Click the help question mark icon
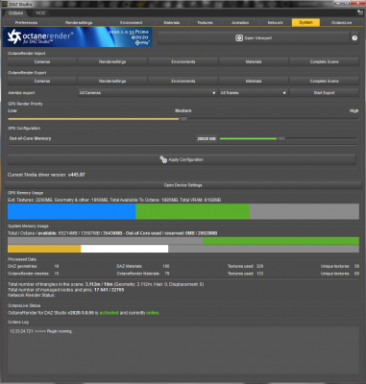This screenshot has width=366, height=384. [x=354, y=38]
